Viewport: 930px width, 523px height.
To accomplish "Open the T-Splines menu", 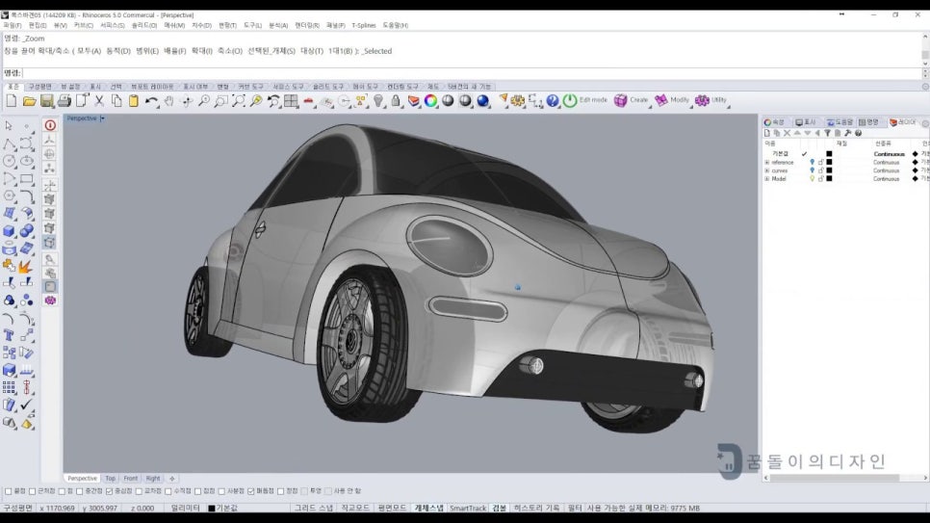I will coord(364,26).
